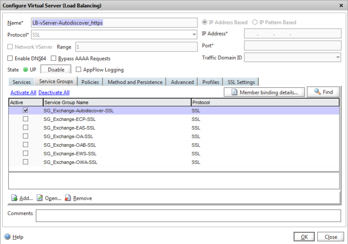The image size is (348, 244).
Task: Switch to the Method and Persistence tab
Action: (135, 82)
